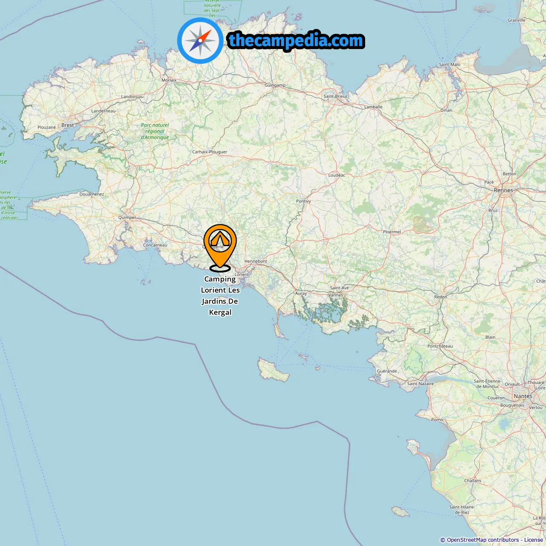Viewport: 546px width, 546px height.
Task: Click the Vannes city label
Action: pos(336,295)
